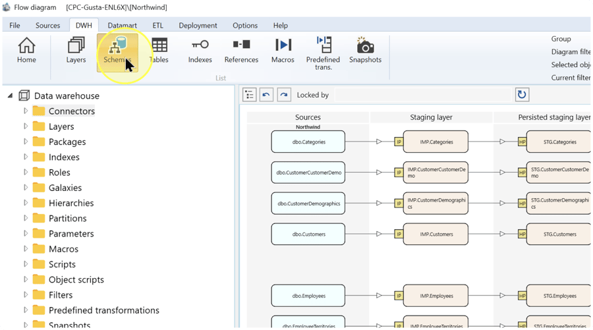Select the IMP.Categories staging node
Screen dimensions: 593x330
436,142
